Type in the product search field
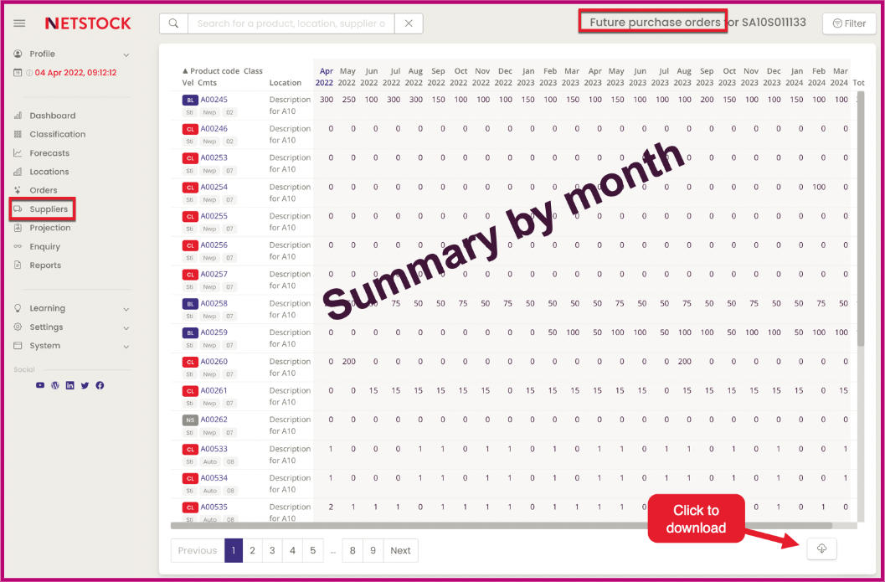The width and height of the screenshot is (885, 582). tap(291, 23)
